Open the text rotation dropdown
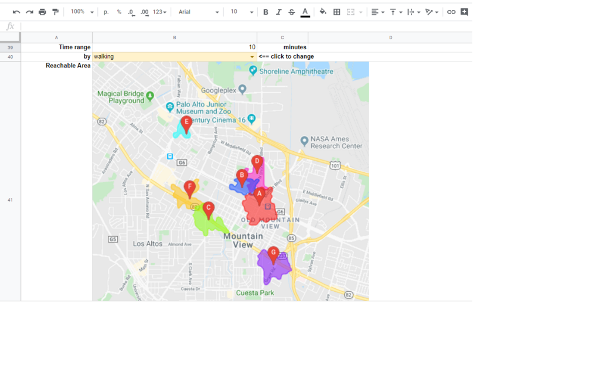Image resolution: width=589 pixels, height=368 pixels. [x=431, y=12]
